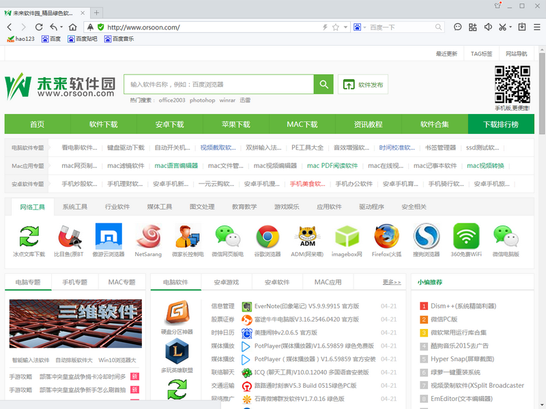Open the MAC下载 navigation menu
Screen dimensions: 546x409
click(302, 124)
